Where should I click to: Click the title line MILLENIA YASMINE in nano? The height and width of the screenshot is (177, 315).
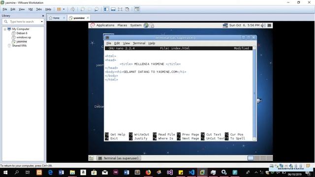(x=150, y=64)
